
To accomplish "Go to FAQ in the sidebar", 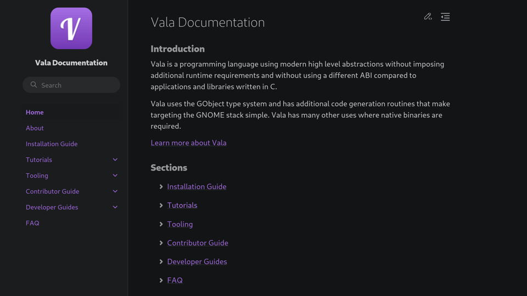I will (x=32, y=223).
